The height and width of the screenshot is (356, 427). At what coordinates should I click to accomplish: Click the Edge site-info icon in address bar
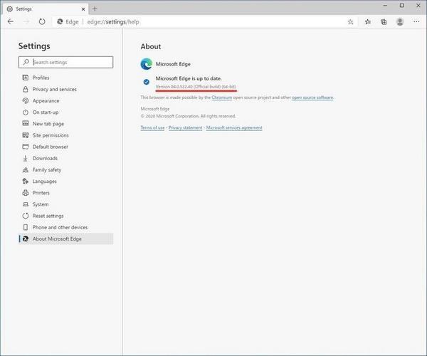(x=60, y=22)
